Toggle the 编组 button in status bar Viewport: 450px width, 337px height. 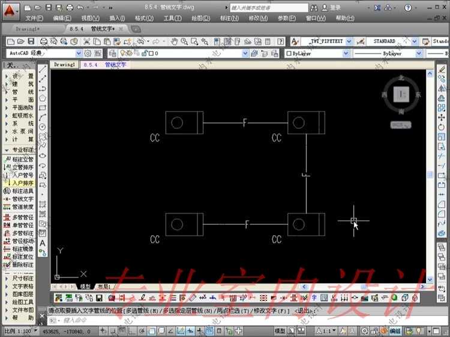(x=395, y=331)
